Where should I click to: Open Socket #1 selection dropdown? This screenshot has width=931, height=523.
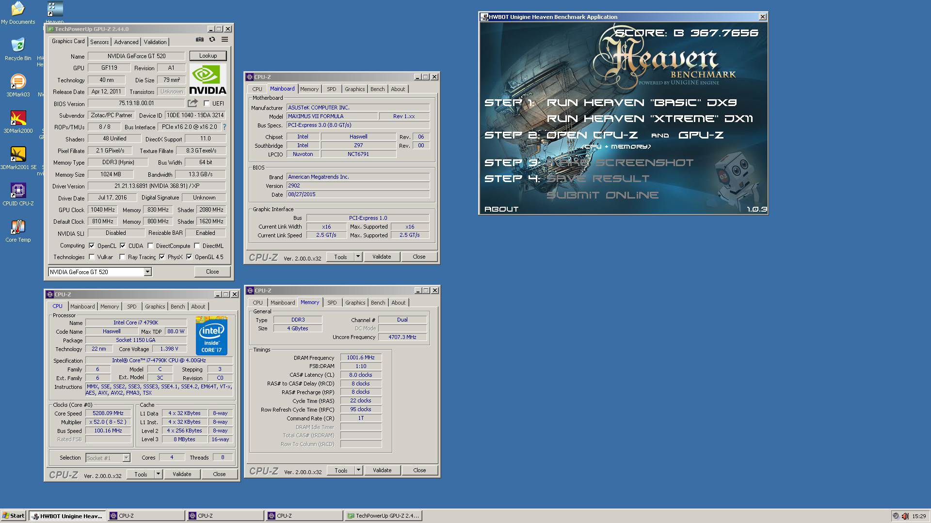coord(108,458)
